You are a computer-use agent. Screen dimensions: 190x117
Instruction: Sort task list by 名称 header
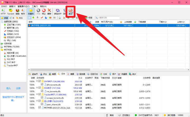[x=51, y=22]
